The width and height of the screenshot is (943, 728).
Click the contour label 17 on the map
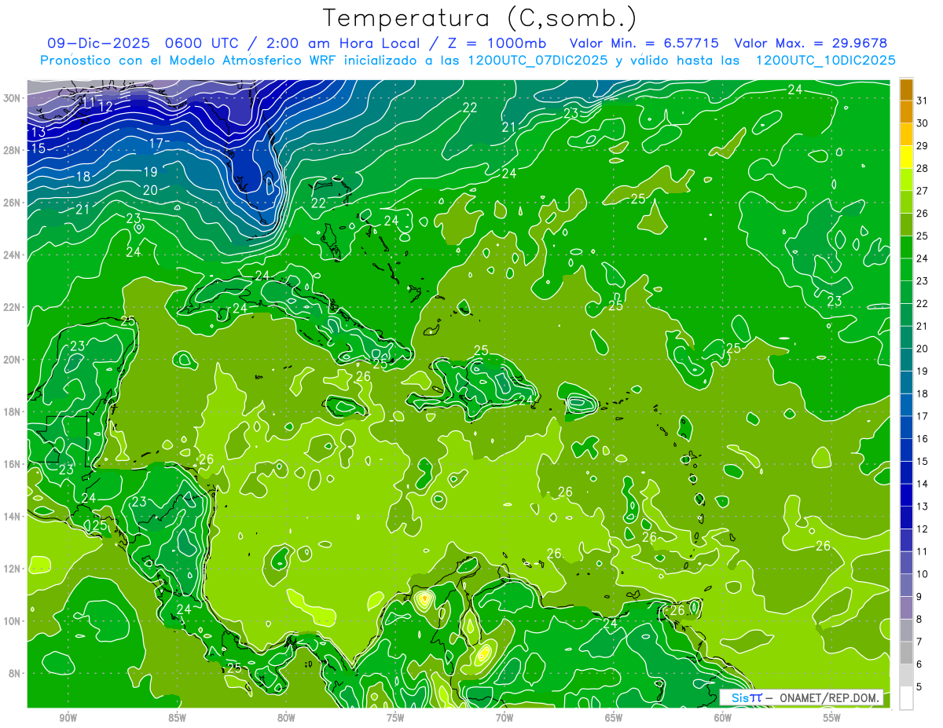(x=156, y=143)
